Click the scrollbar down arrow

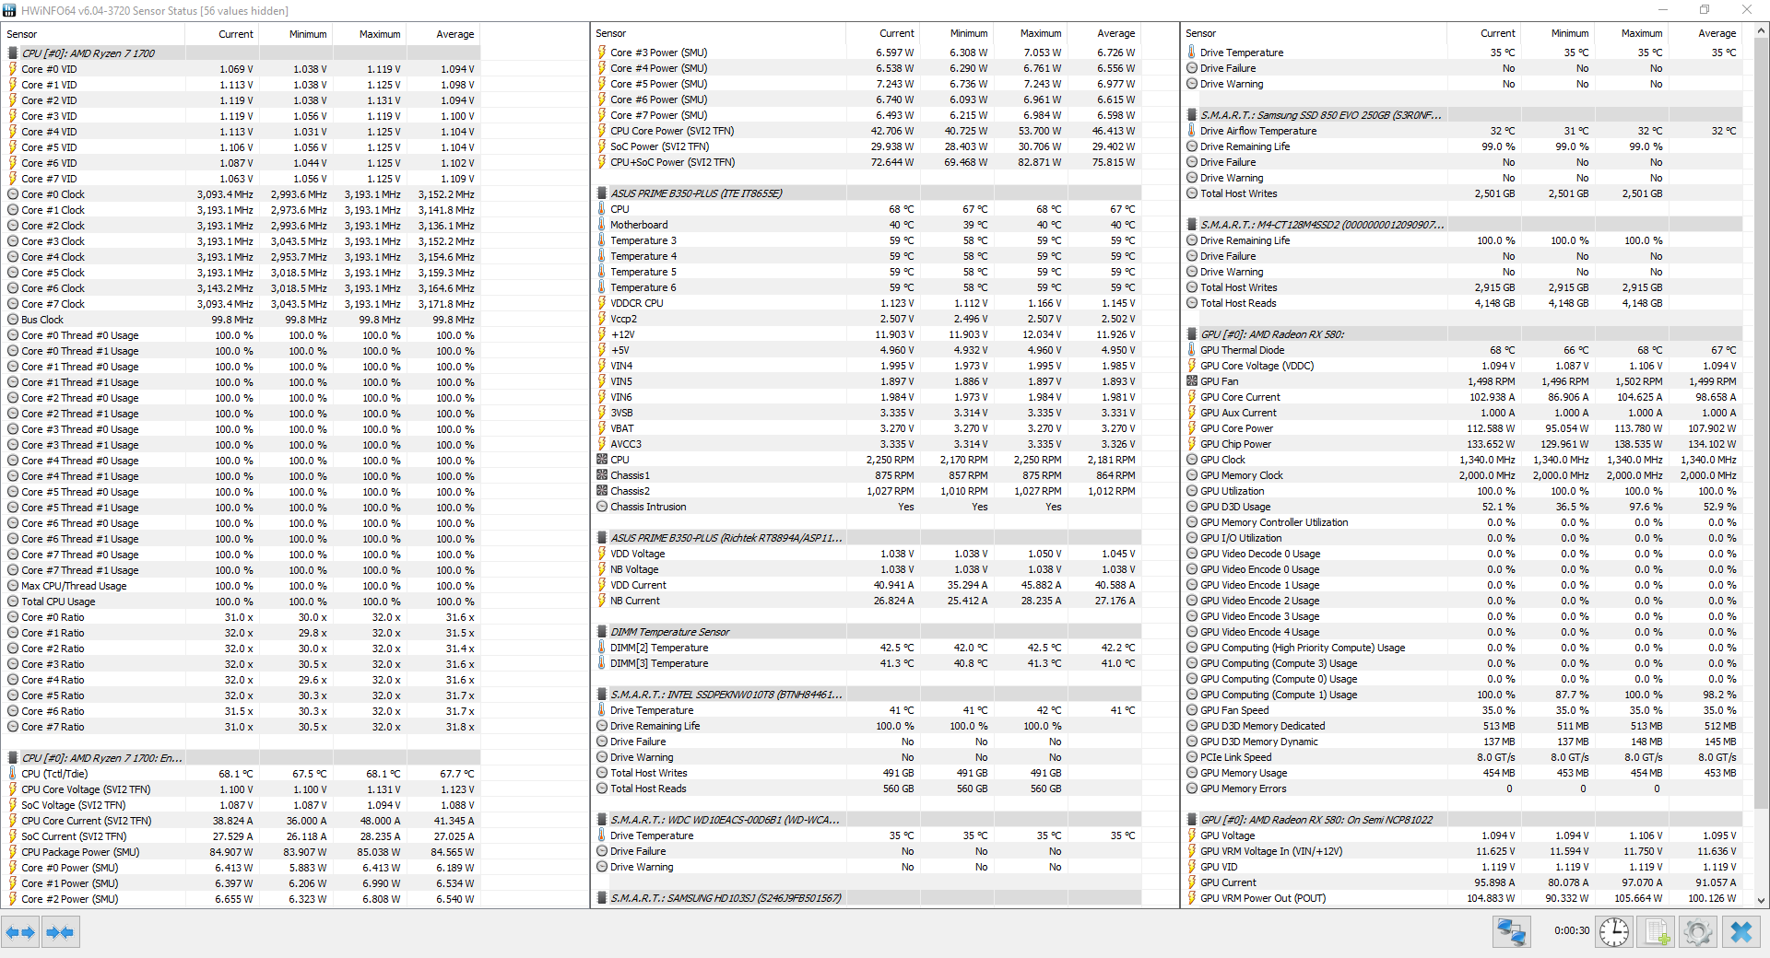[1761, 901]
